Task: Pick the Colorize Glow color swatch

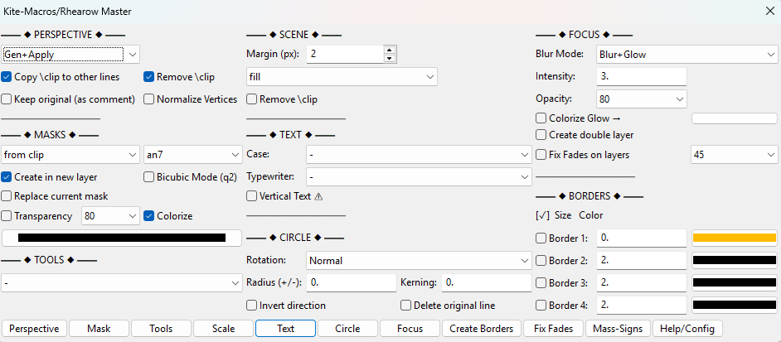Action: (735, 118)
